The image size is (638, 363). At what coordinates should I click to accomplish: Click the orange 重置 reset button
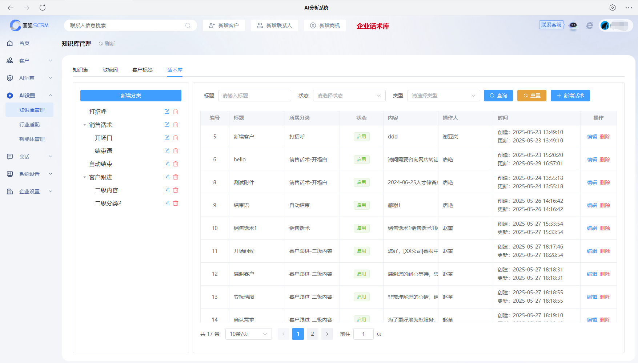click(531, 96)
